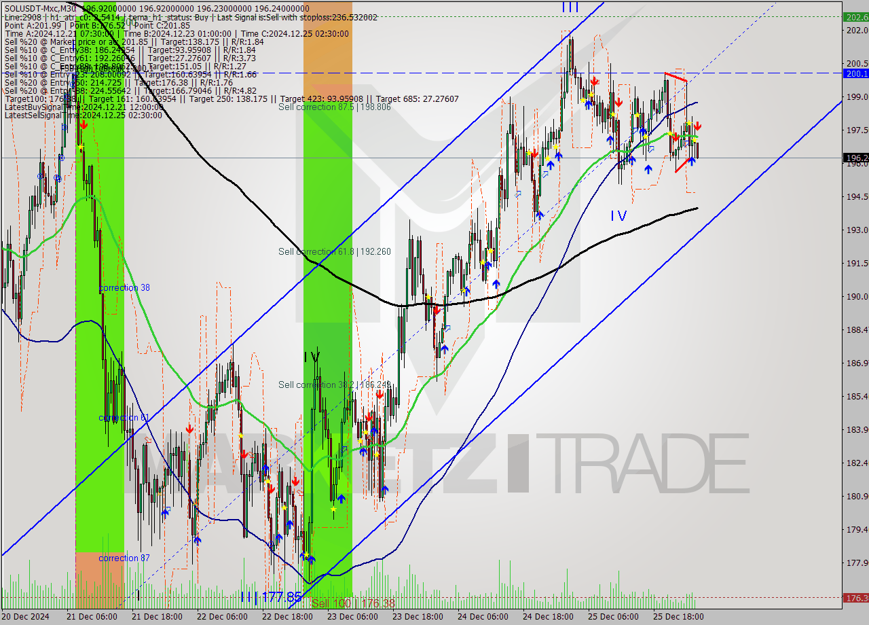Click the current price 196.2 tag
The image size is (869, 625).
pyautogui.click(x=855, y=158)
